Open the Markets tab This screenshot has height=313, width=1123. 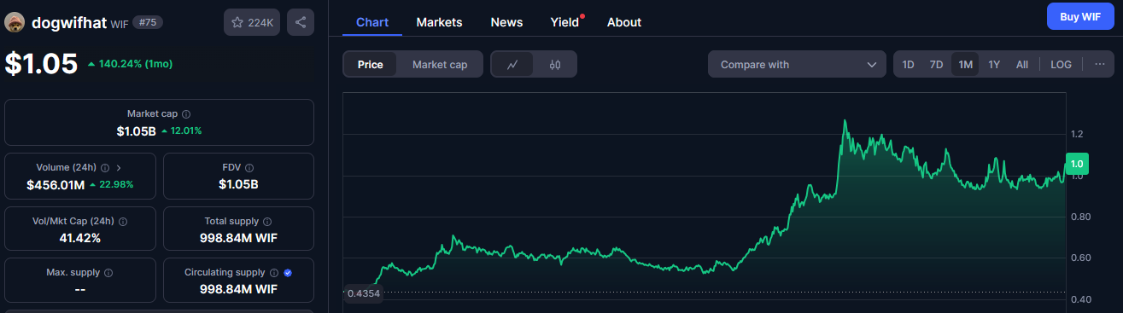coord(439,22)
